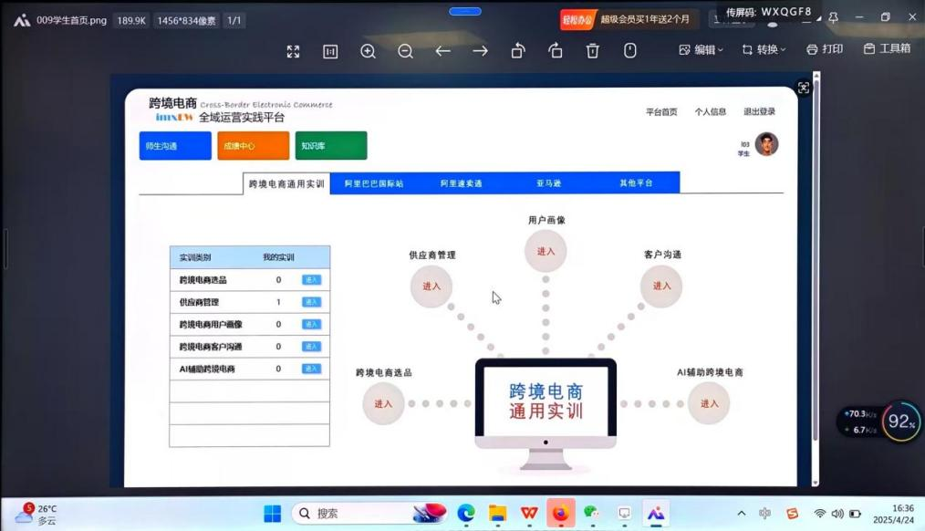Zoom in on the image
925x531 pixels.
(x=369, y=51)
